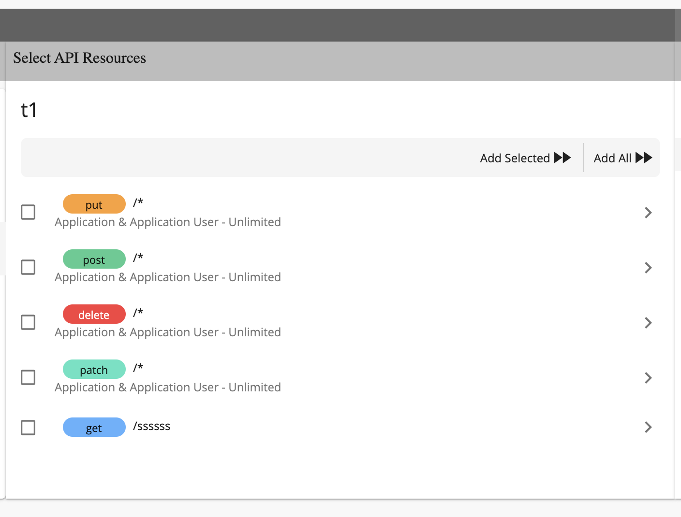Expand the put resource row details

click(648, 213)
